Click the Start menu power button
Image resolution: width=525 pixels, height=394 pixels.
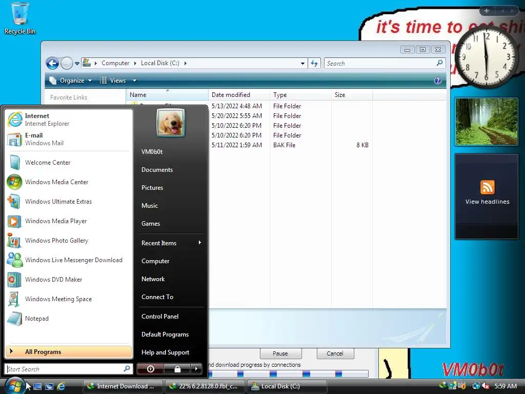(x=150, y=369)
